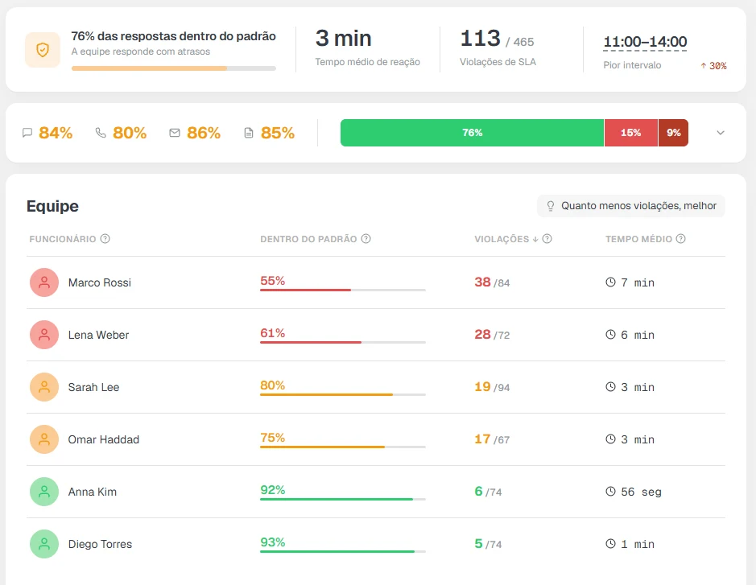
Task: Click the 86% email channel value
Action: coord(204,133)
